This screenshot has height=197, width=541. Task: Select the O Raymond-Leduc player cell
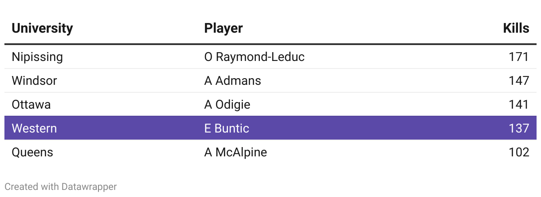click(x=255, y=57)
